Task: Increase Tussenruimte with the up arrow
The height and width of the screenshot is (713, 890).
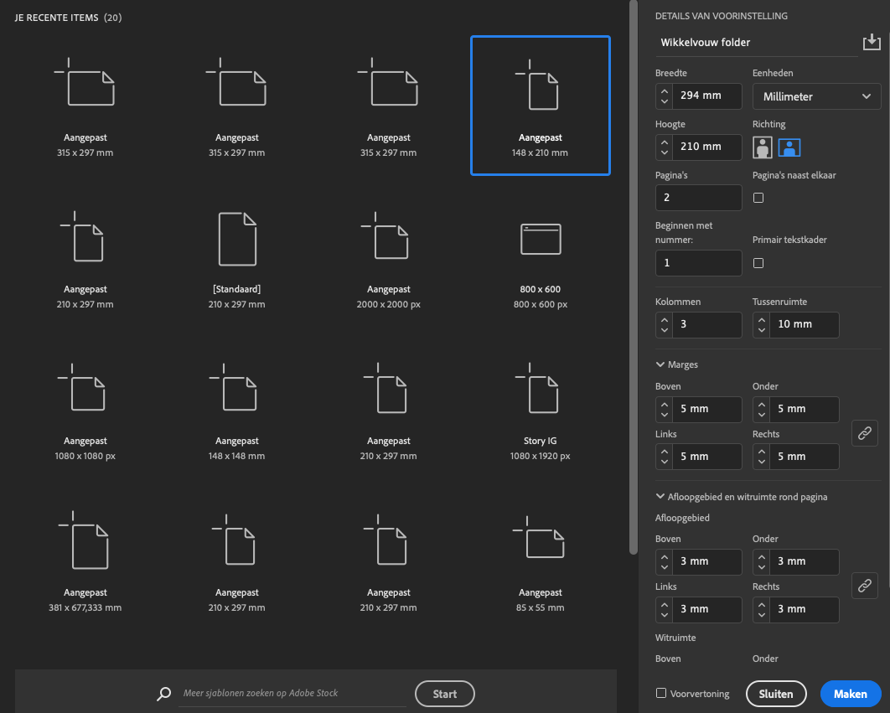Action: tap(762, 319)
